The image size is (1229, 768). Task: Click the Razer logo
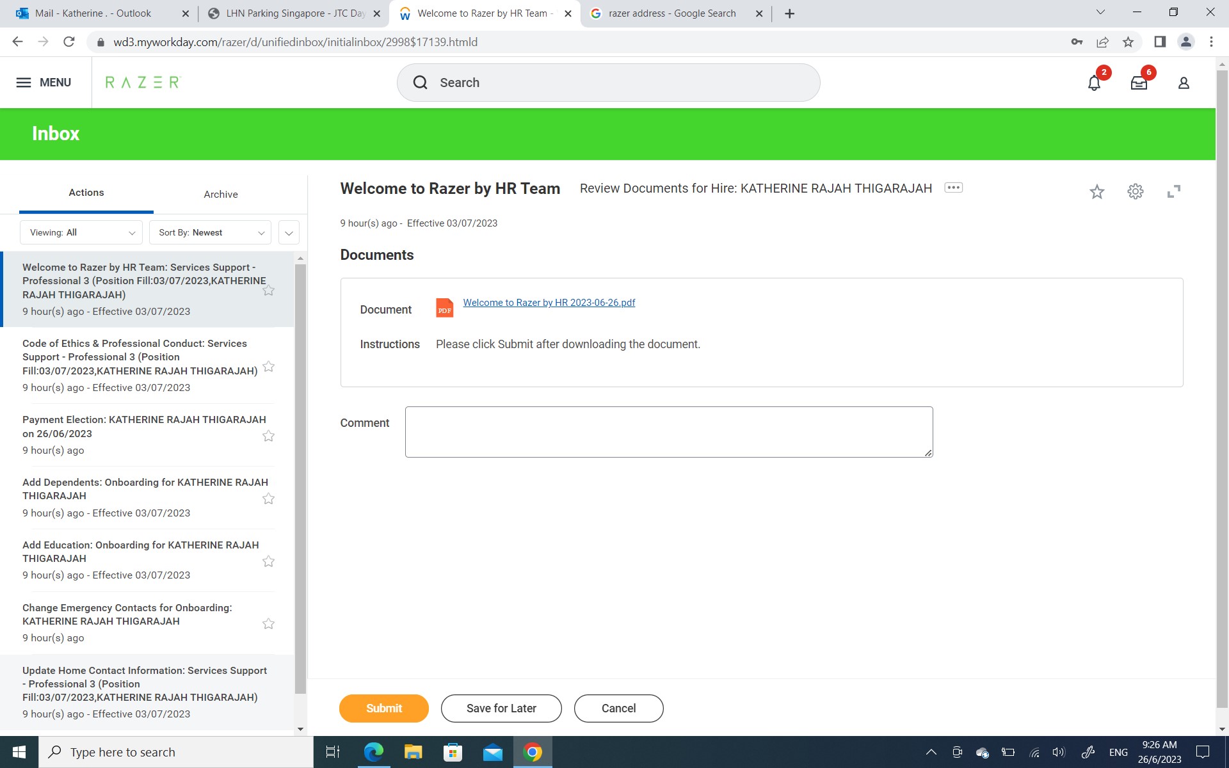[143, 83]
